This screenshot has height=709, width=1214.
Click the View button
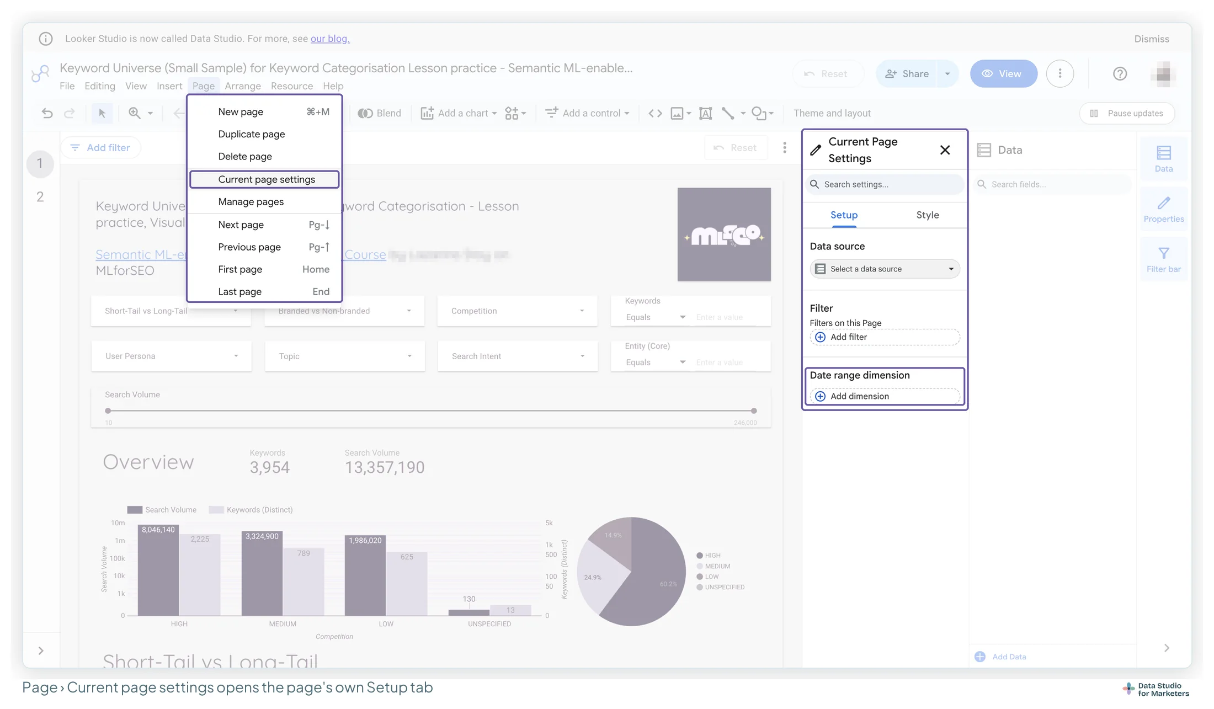1003,73
